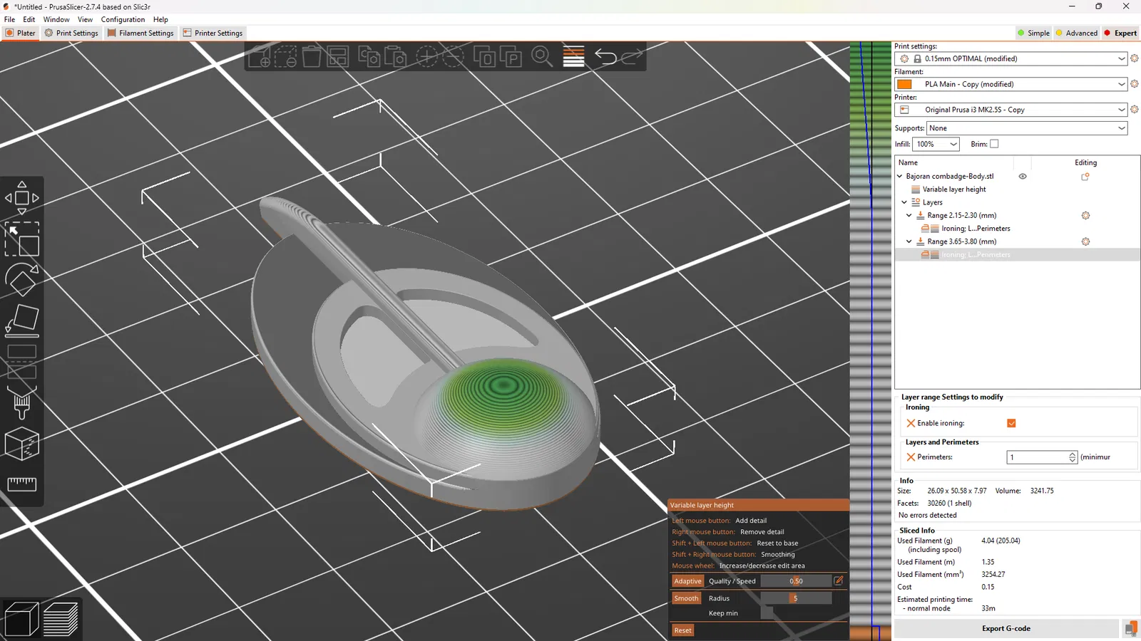Click the orange filament color swatch
The height and width of the screenshot is (641, 1141).
905,84
